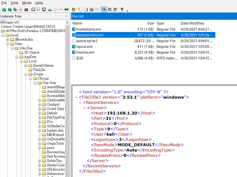Select the Google folder in tree
The height and width of the screenshot is (177, 237).
click(x=38, y=74)
